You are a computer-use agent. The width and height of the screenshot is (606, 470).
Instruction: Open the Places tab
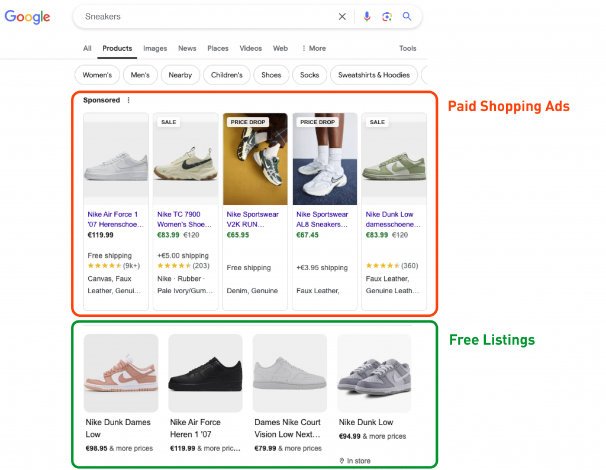point(218,48)
